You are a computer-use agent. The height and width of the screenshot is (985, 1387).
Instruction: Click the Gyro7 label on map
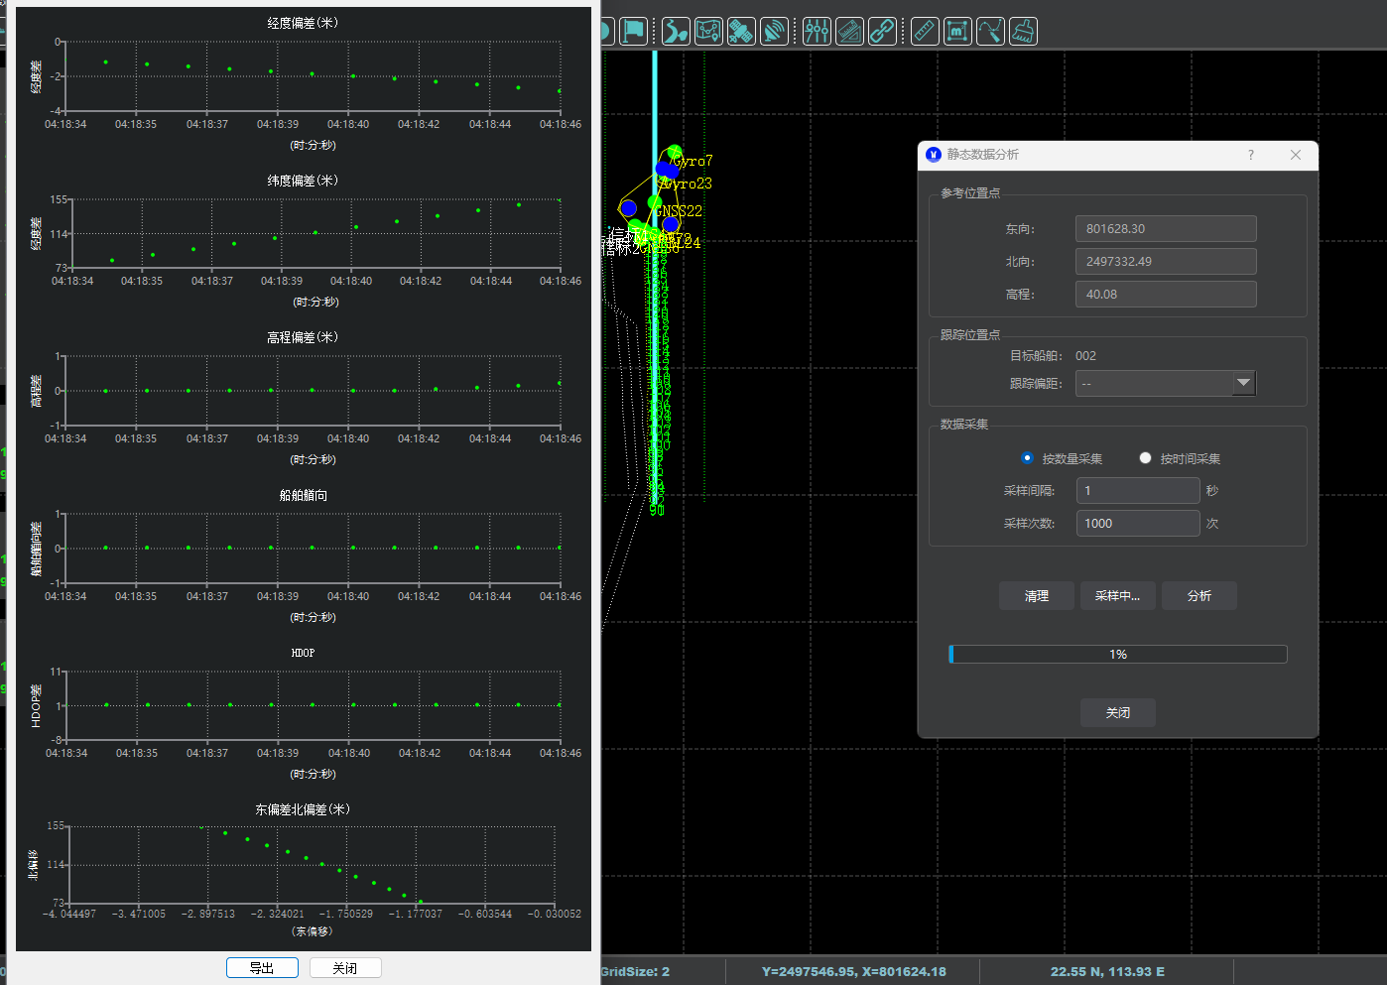[693, 161]
